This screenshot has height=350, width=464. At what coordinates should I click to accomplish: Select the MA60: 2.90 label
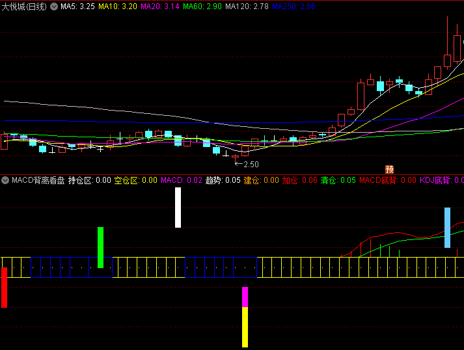tap(202, 7)
